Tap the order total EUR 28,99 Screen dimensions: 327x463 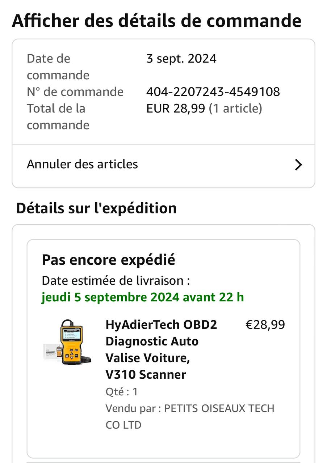point(176,108)
